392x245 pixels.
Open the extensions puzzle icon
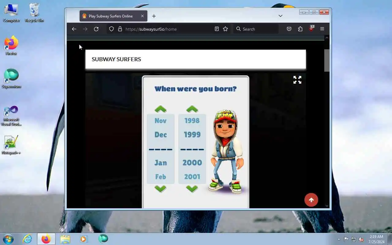[300, 29]
